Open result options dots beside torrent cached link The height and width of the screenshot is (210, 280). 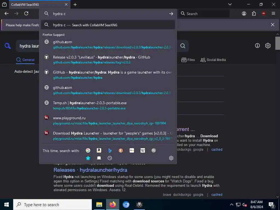click(x=208, y=150)
